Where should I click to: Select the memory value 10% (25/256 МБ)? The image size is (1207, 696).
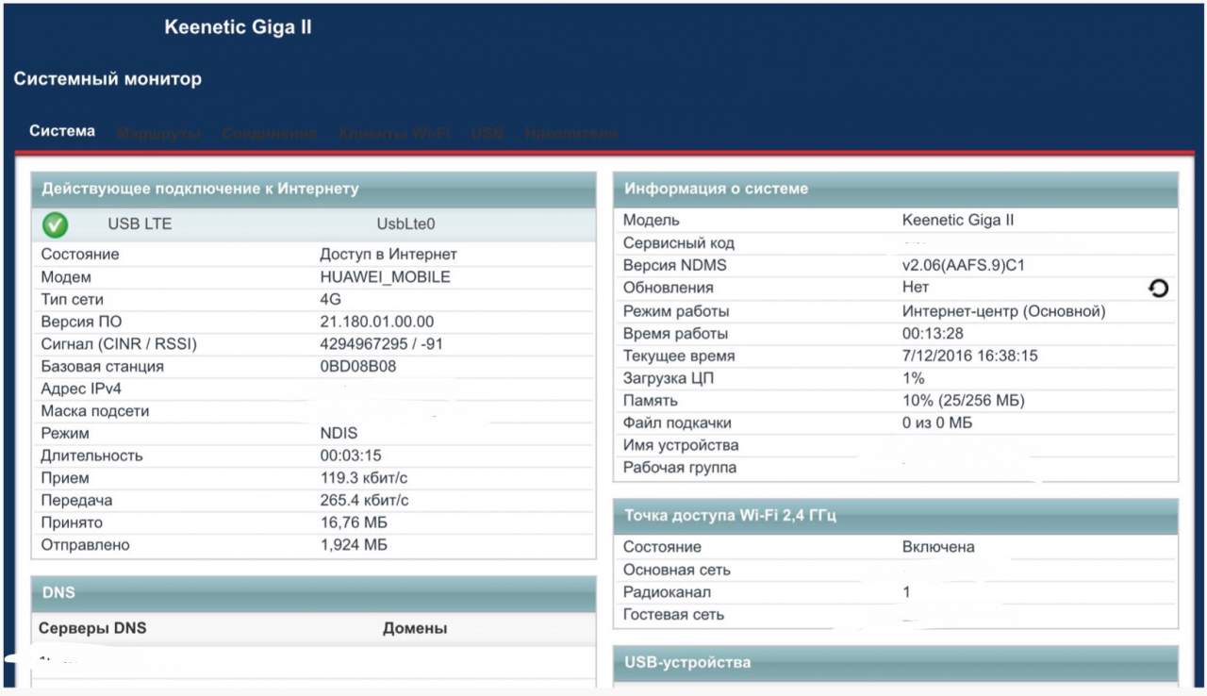(964, 401)
